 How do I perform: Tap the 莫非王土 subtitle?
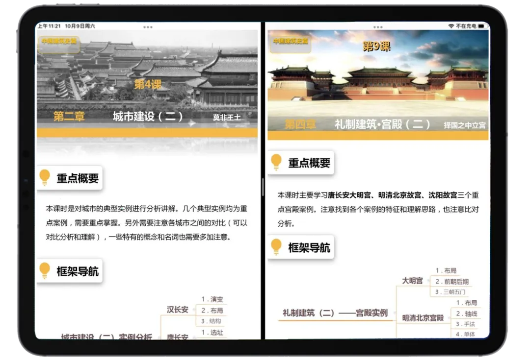tap(226, 118)
